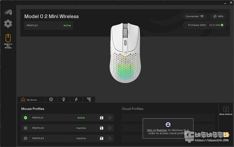Show info for PROFILE2

(x=110, y=128)
